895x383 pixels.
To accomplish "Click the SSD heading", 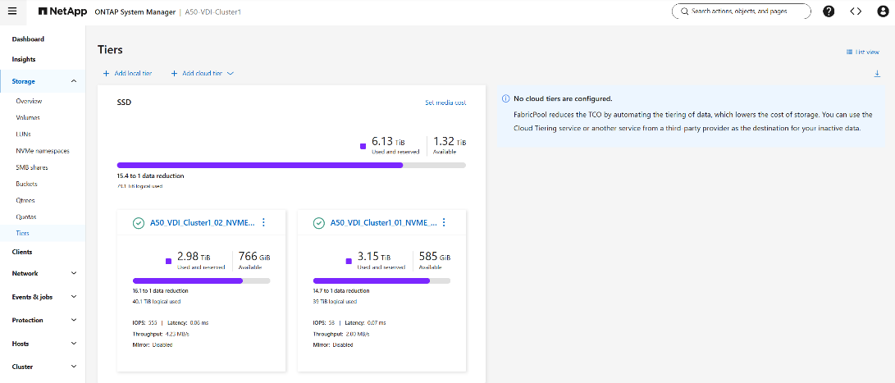I will [125, 103].
